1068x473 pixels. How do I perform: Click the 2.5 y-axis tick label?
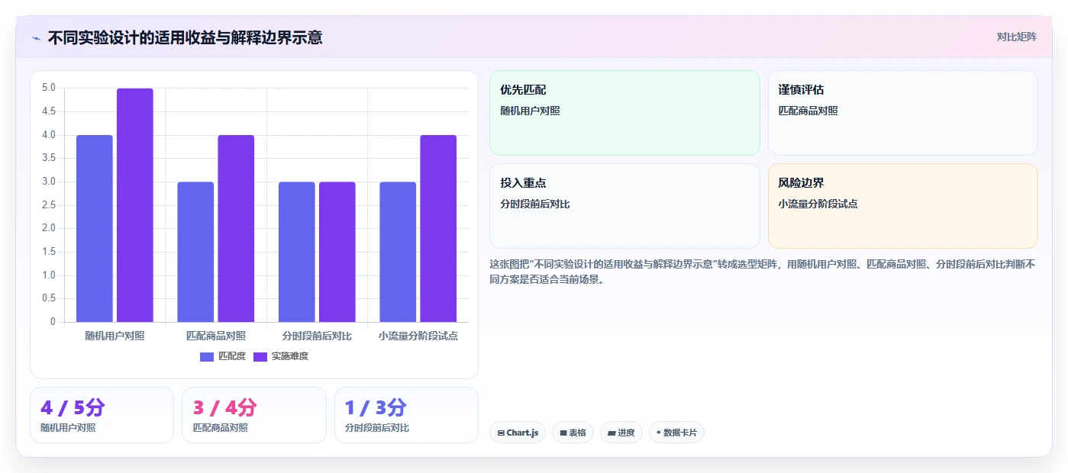[49, 205]
